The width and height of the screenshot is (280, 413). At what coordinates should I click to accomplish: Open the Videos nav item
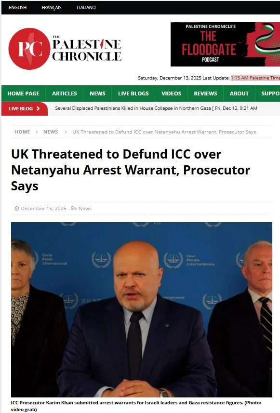pos(171,93)
